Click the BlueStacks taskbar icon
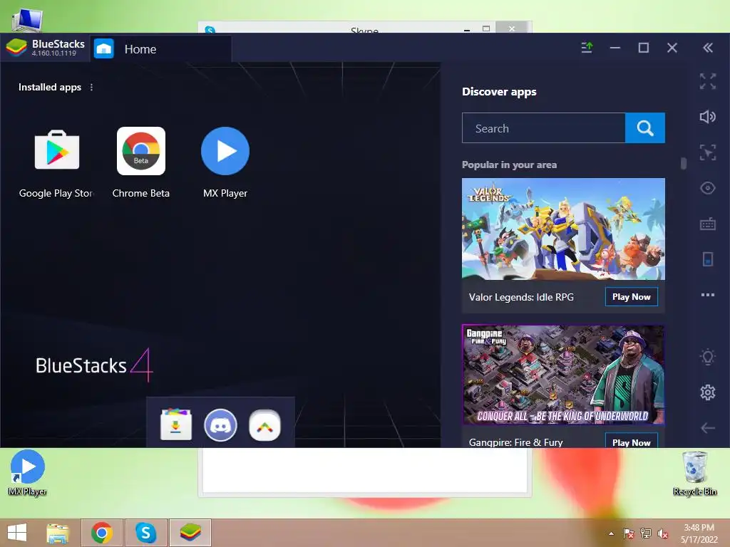The height and width of the screenshot is (547, 730). pos(190,533)
